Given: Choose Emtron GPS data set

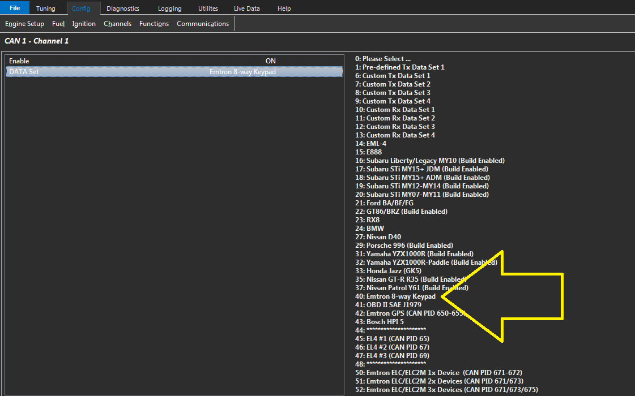Looking at the screenshot, I should coord(410,313).
